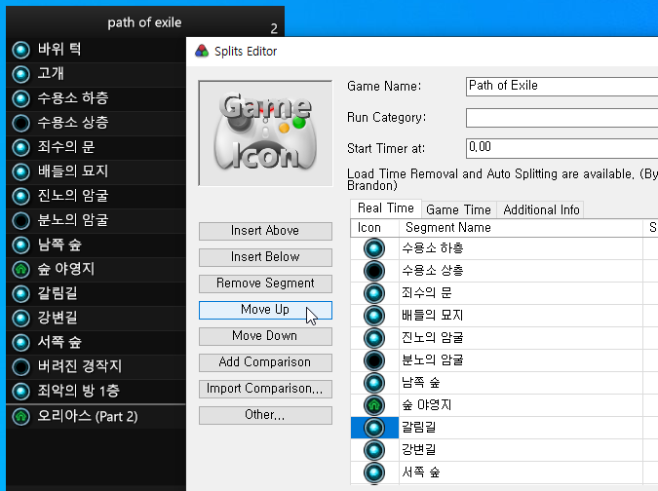
Task: Click the Insert Above button
Action: 265,231
